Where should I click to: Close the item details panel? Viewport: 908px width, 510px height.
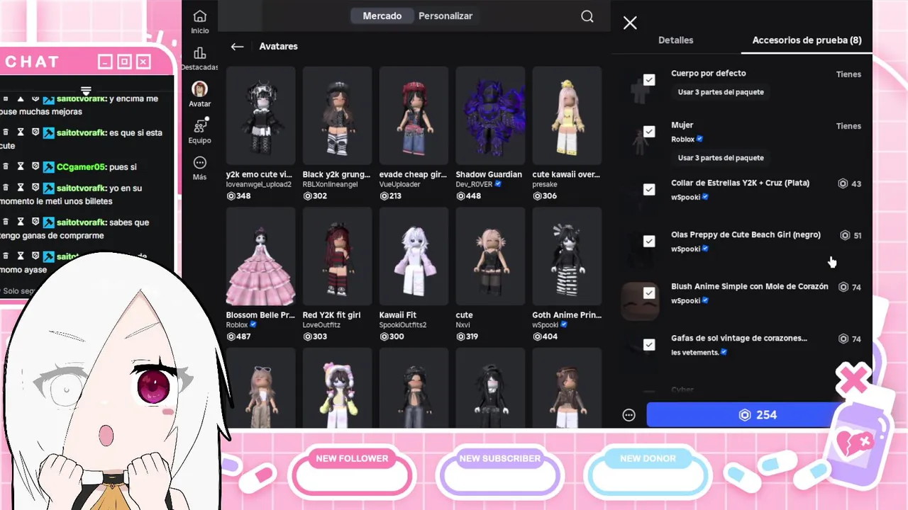point(630,23)
